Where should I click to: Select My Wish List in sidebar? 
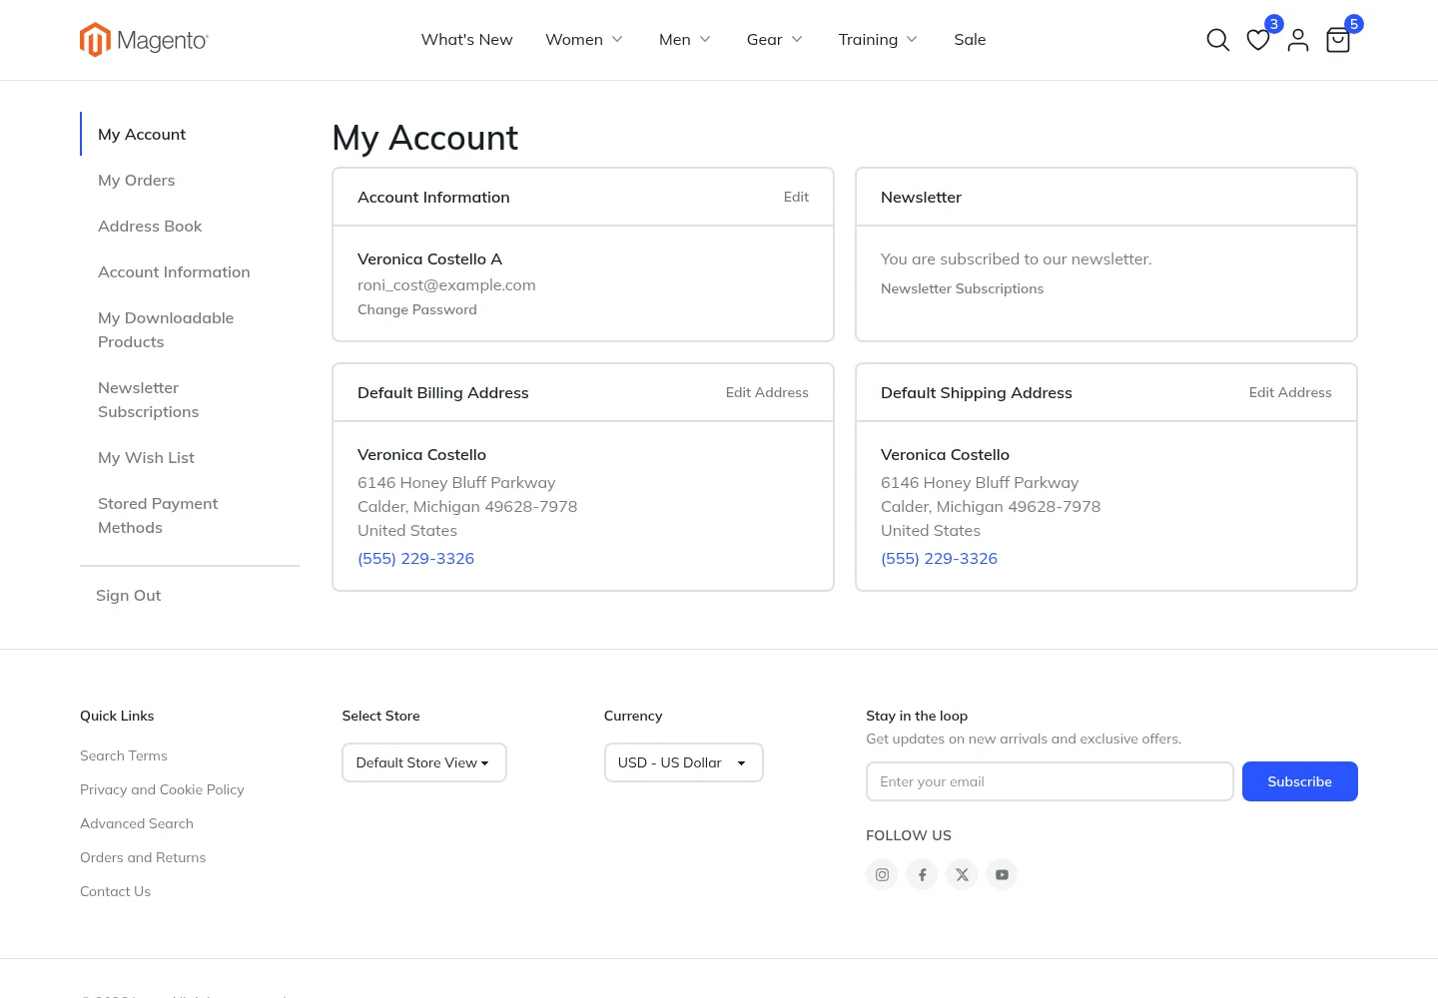[146, 458]
